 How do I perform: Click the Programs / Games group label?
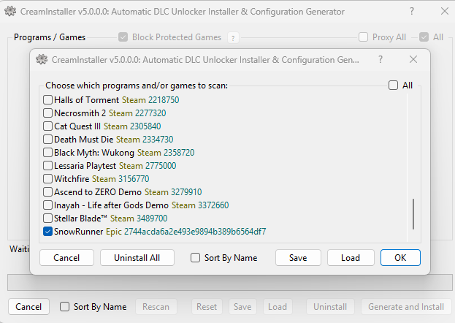(50, 37)
